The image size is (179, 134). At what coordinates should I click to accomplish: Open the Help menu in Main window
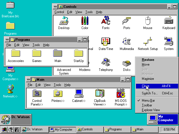[67, 85]
